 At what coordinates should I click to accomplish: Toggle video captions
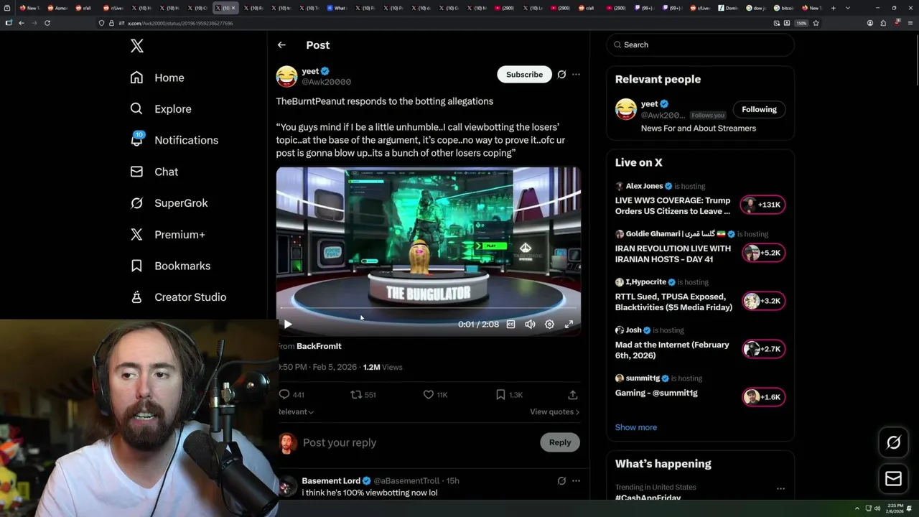click(510, 325)
